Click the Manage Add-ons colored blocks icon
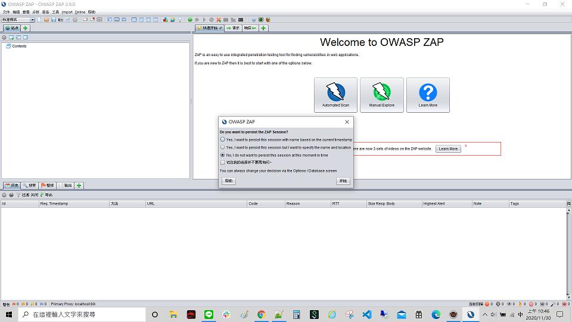Image resolution: width=572 pixels, height=322 pixels. click(165, 20)
